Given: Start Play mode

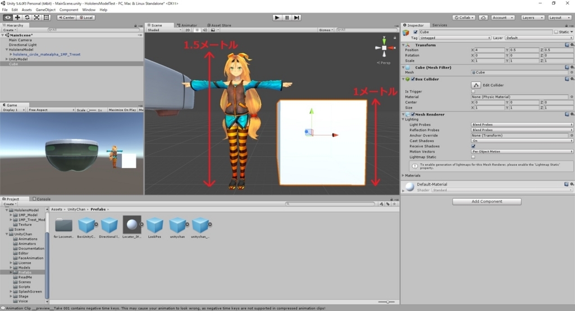Looking at the screenshot, I should pyautogui.click(x=277, y=17).
